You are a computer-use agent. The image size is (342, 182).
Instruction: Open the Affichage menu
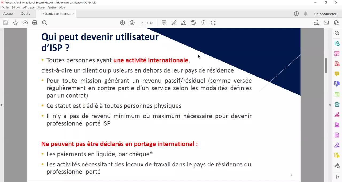coord(29,7)
